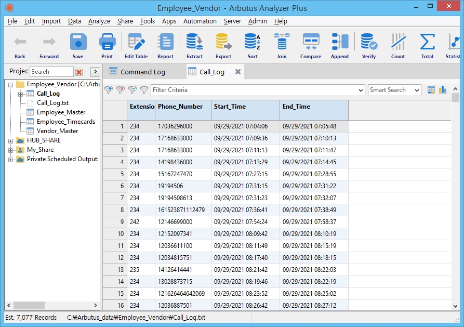Open the File menu
Viewport: 464px width, 327px height.
[12, 21]
